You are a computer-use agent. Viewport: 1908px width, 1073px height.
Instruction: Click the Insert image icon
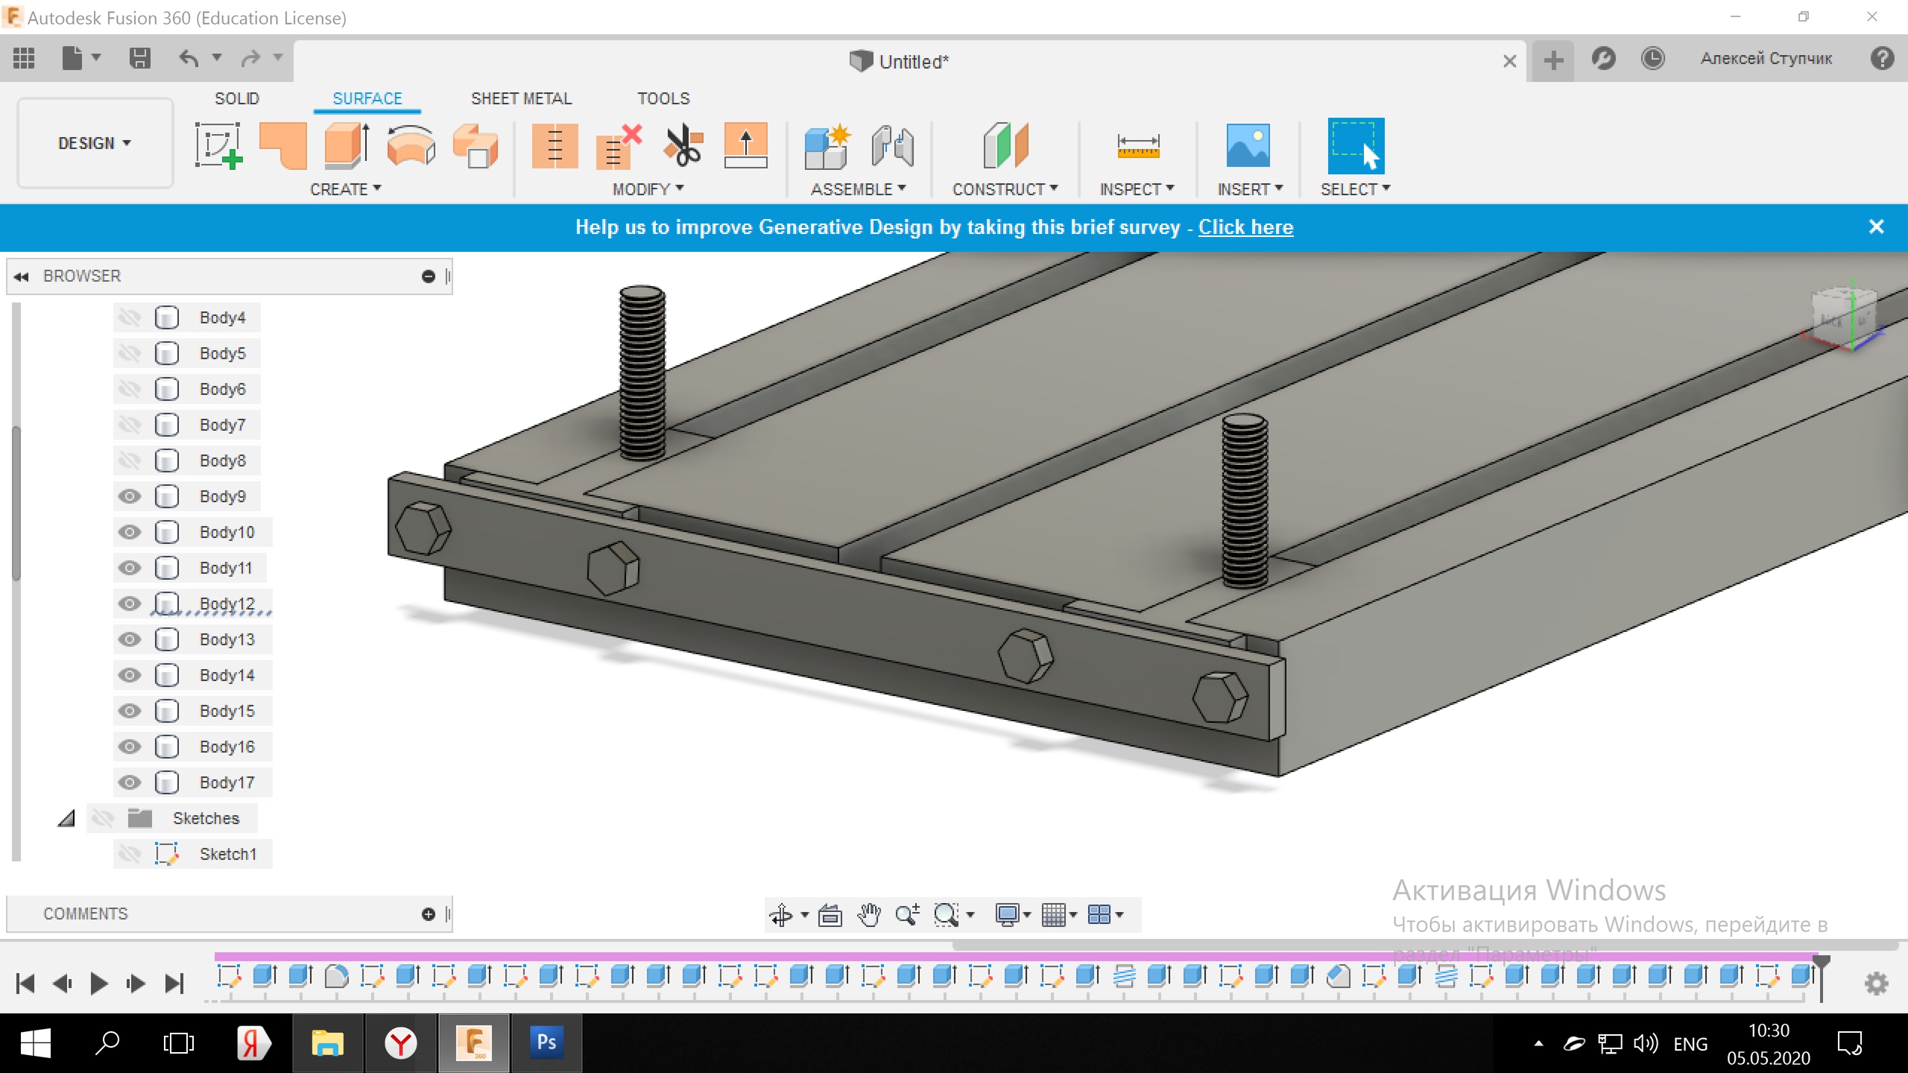1248,145
